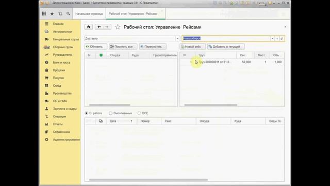Click the Сборные грузы icon
Screen dimensions: 330x186
click(x=47, y=47)
